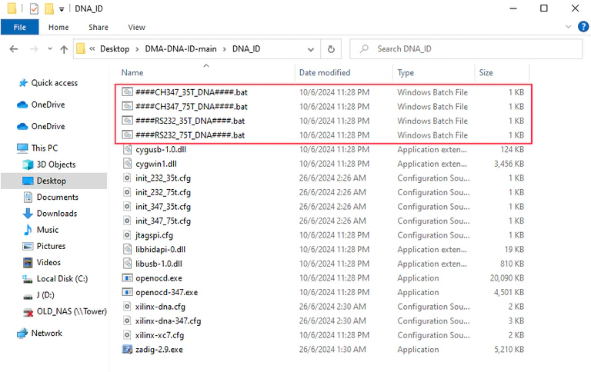Click the xilinx-dna.cfg file icon

128,307
